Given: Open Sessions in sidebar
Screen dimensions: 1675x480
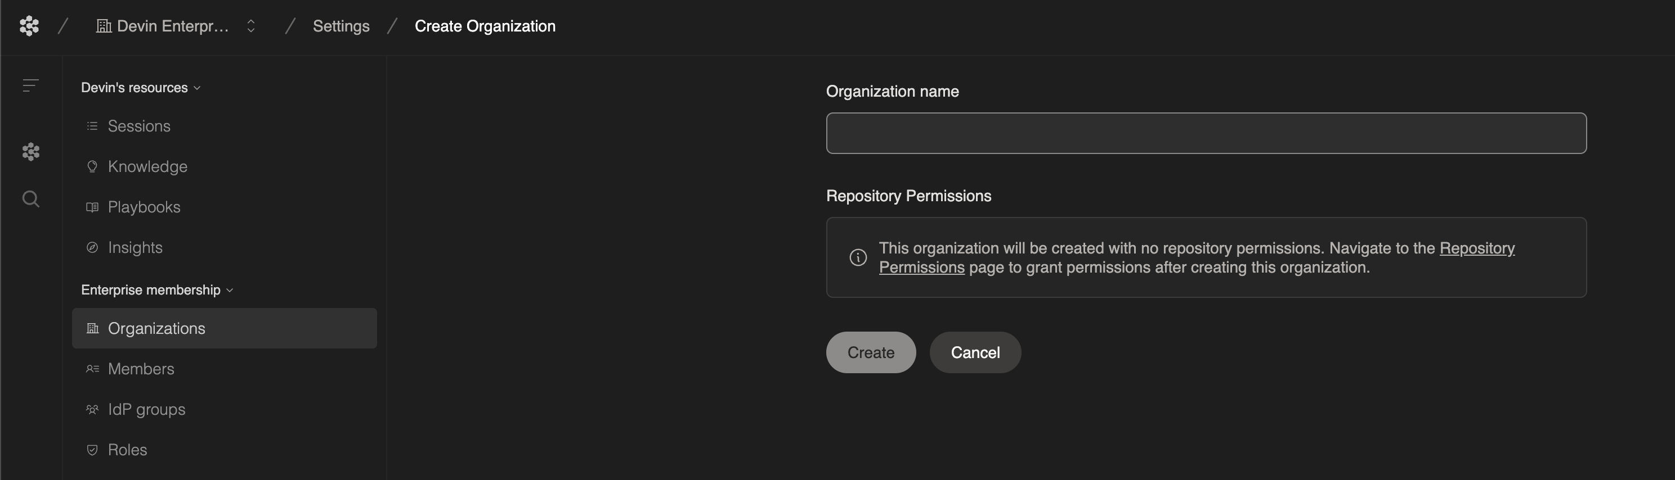Looking at the screenshot, I should (x=225, y=126).
